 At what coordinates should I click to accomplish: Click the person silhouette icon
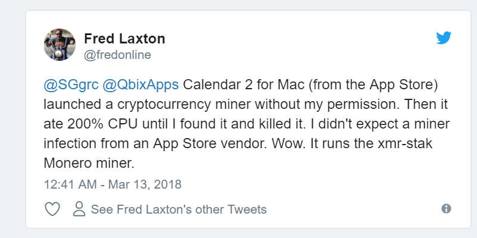pyautogui.click(x=79, y=209)
